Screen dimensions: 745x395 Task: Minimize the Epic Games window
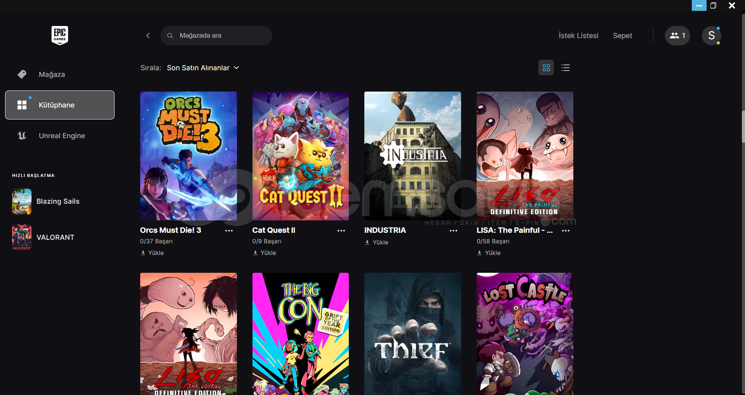tap(699, 5)
